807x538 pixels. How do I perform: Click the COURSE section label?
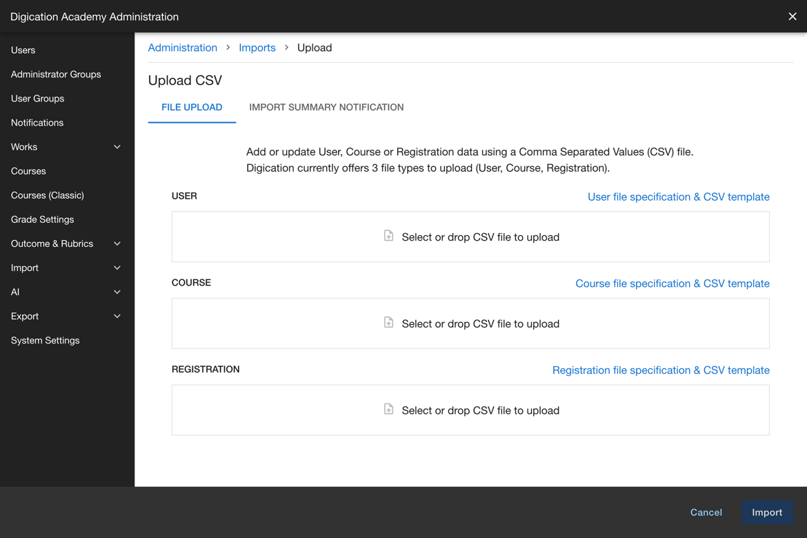point(191,283)
